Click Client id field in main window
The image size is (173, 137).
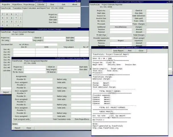69,17
